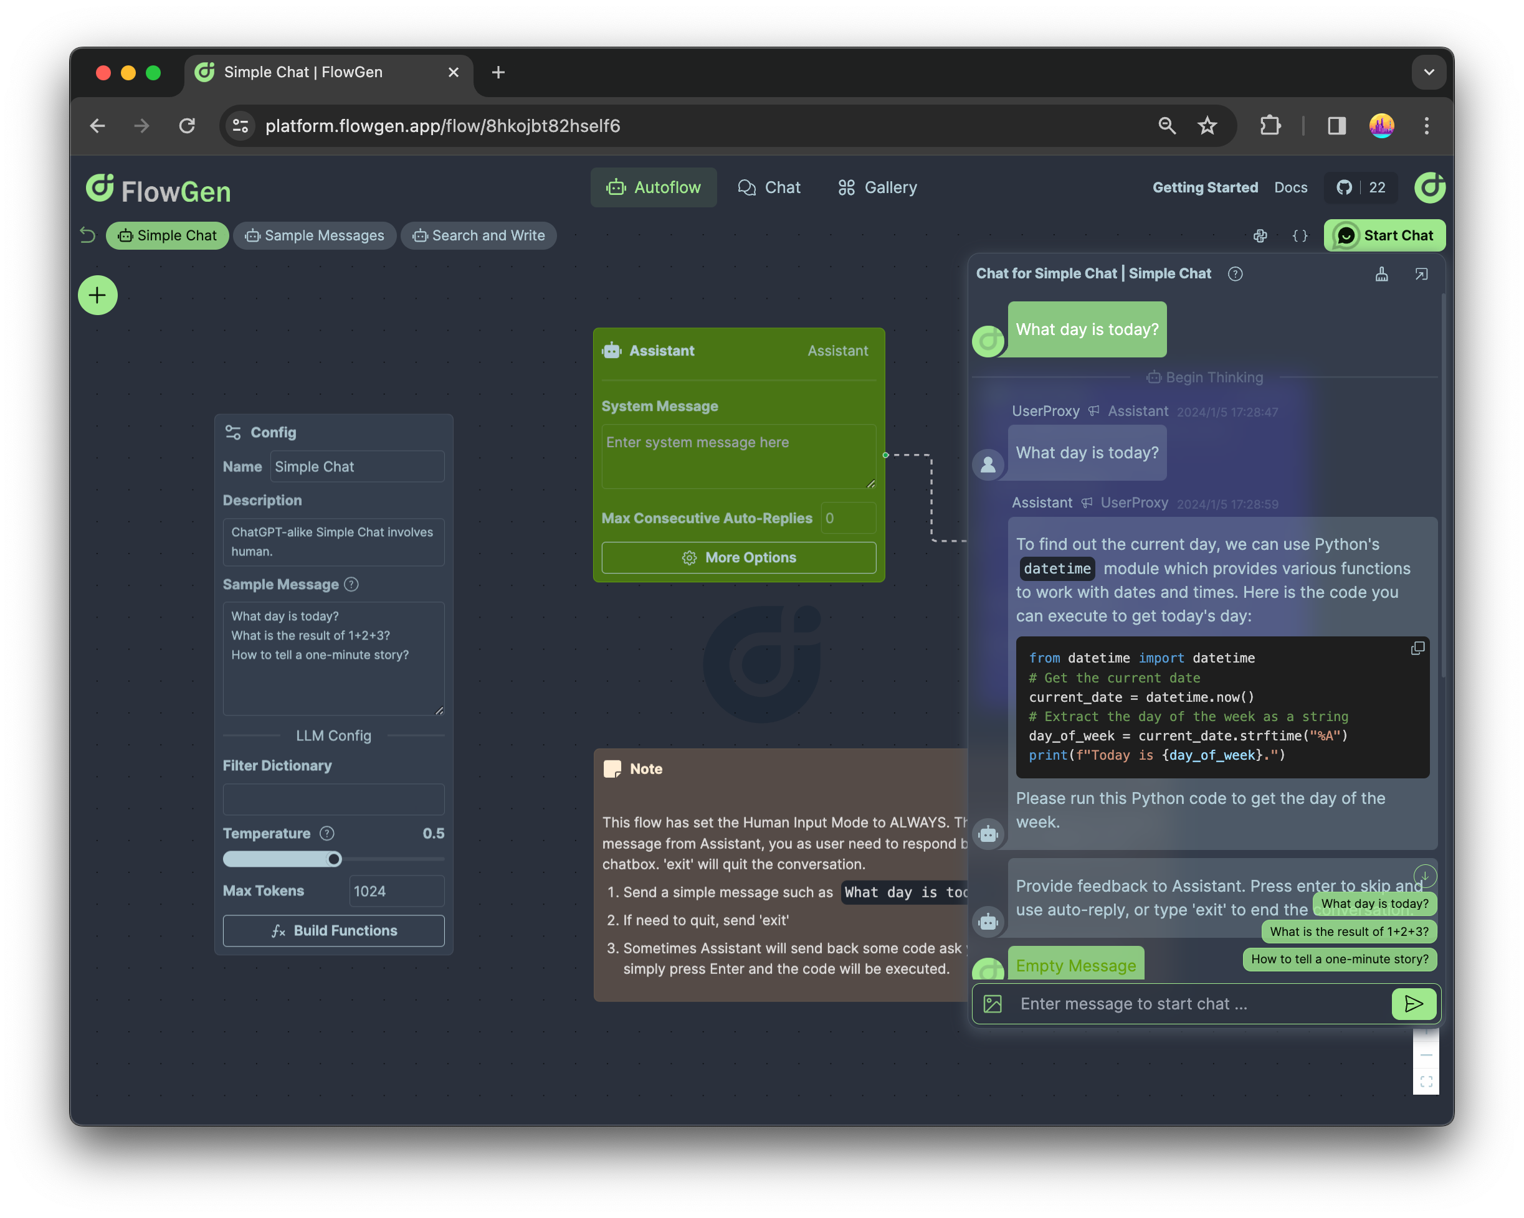Click the Name field in Config

pos(357,466)
